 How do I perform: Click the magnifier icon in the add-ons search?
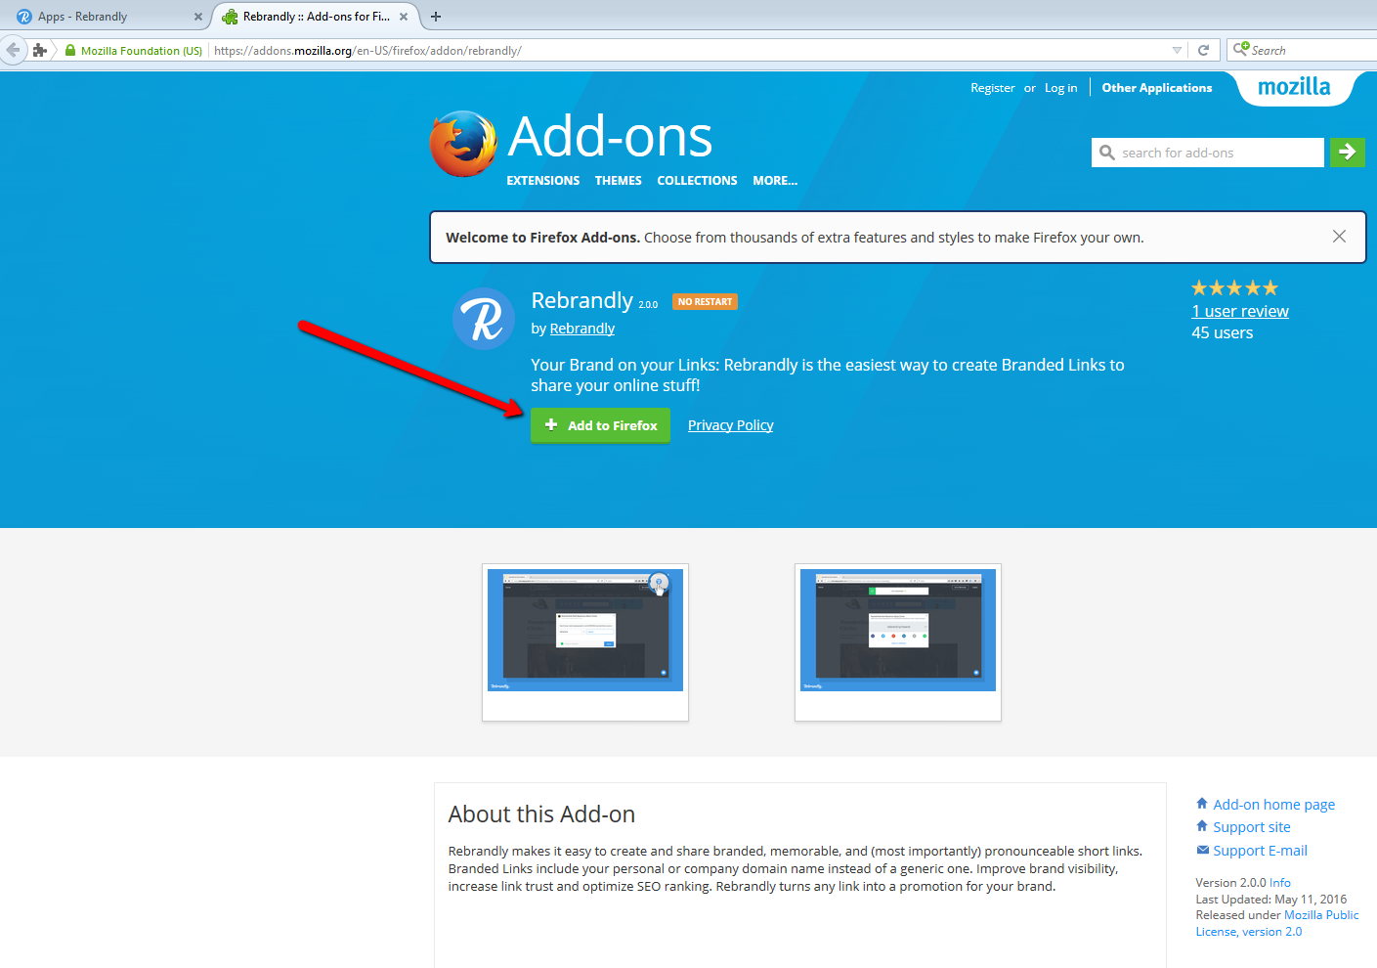[x=1107, y=153]
